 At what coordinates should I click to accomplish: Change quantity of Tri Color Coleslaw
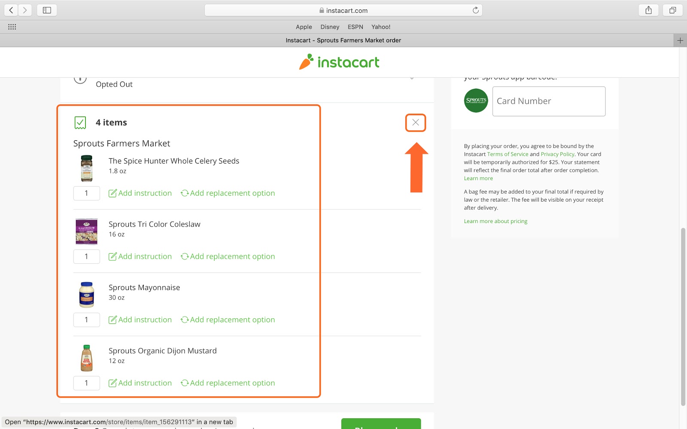coord(87,257)
